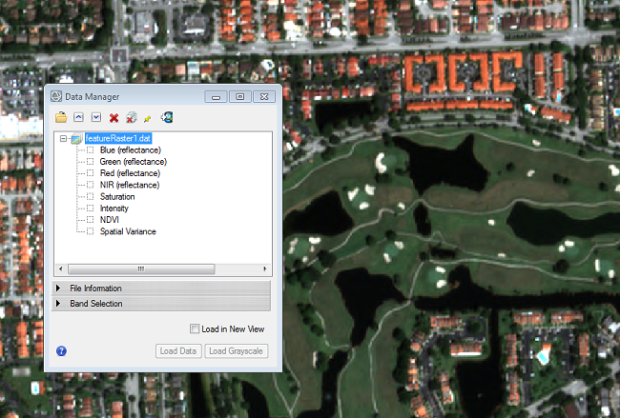
Task: Click the horizontal scrollbar thumb in file list
Action: (141, 269)
